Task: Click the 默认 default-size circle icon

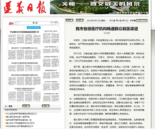Action: coord(127,21)
